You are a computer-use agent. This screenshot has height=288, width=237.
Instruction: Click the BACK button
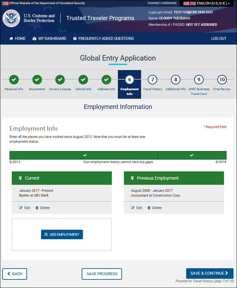tap(15, 274)
